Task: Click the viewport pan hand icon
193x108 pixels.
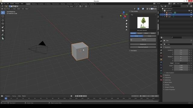Action: click(x=126, y=24)
